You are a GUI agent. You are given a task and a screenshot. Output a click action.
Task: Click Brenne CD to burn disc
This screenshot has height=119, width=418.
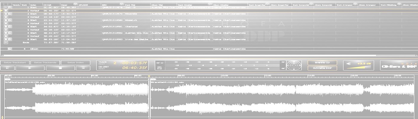(322, 63)
